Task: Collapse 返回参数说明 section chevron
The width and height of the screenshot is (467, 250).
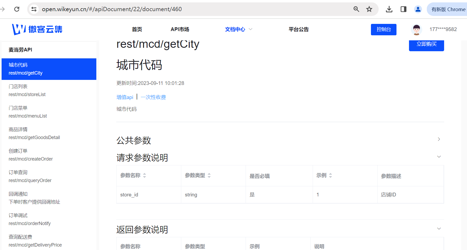Action: [x=439, y=229]
